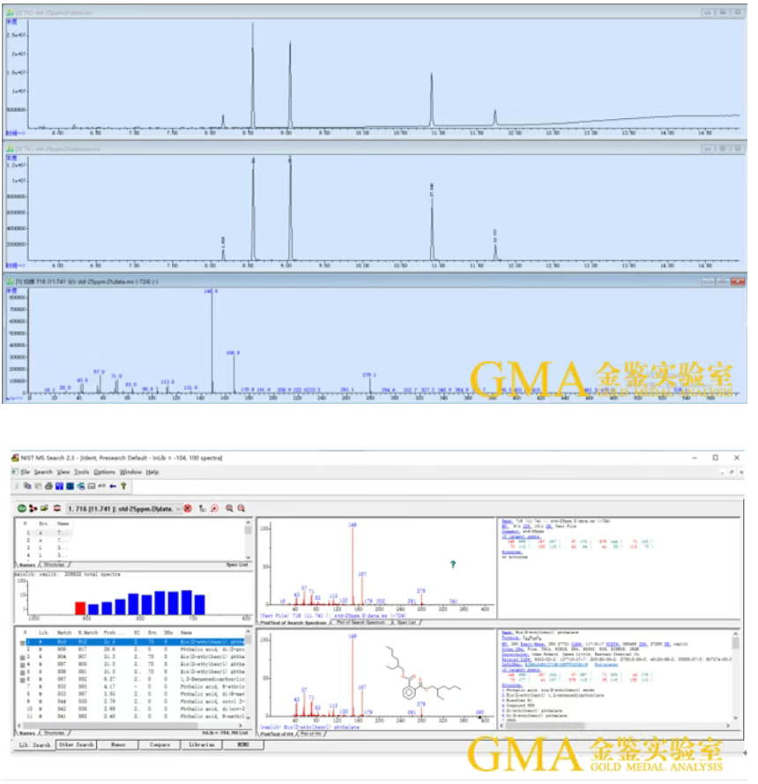Click the green search start icon
This screenshot has height=784, width=758.
point(21,509)
